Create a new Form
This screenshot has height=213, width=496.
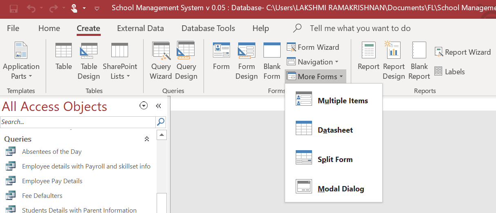[221, 57]
